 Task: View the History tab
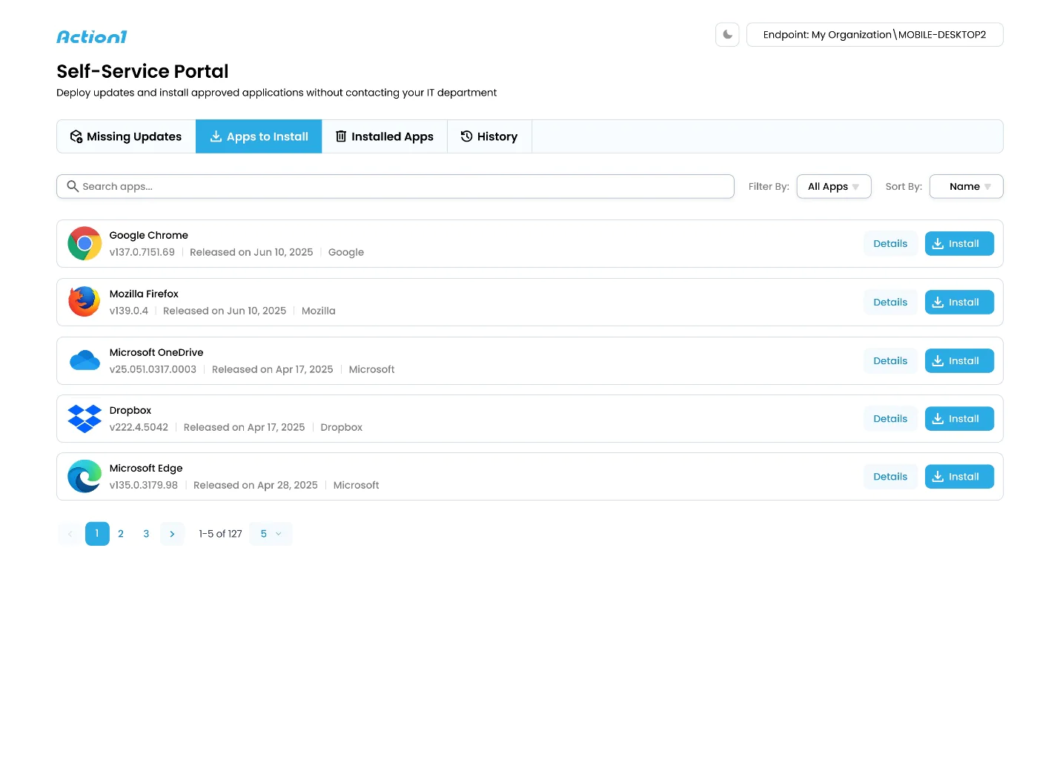(489, 137)
